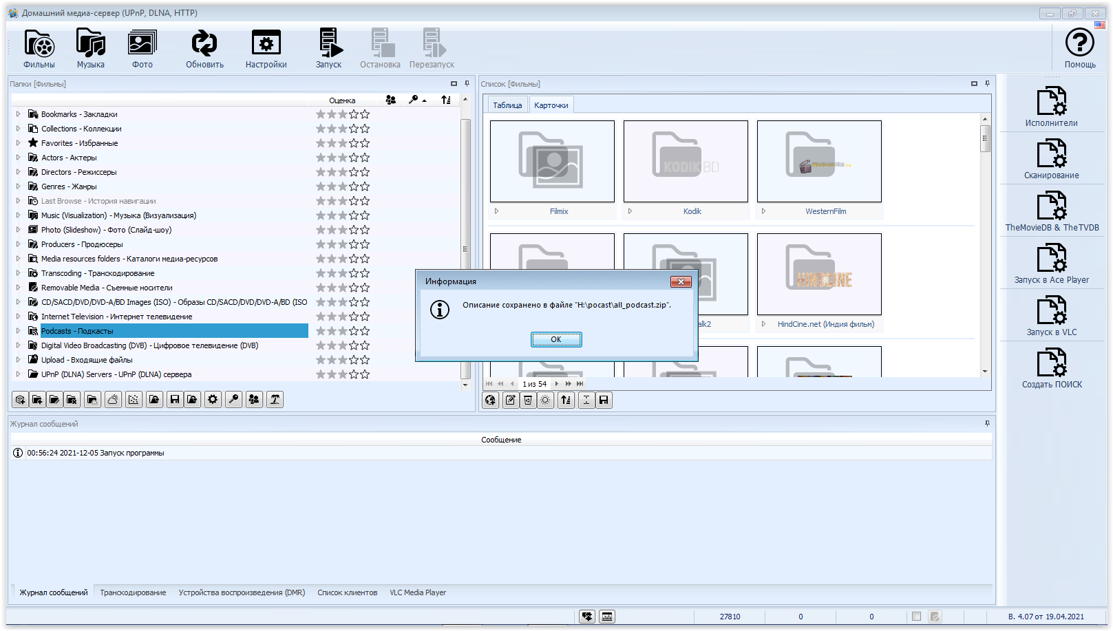The width and height of the screenshot is (1113, 631).
Task: Click the Обновить refresh icon
Action: point(204,48)
